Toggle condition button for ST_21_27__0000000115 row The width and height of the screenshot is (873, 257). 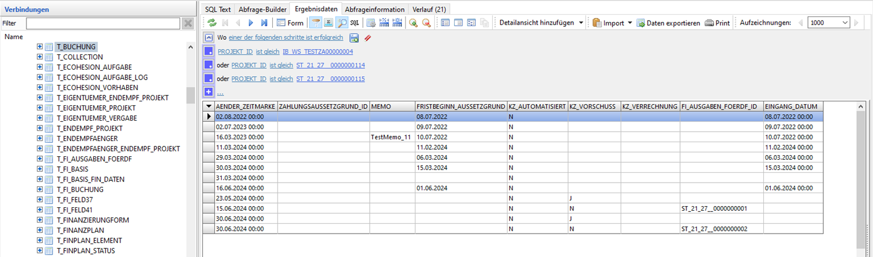[208, 78]
